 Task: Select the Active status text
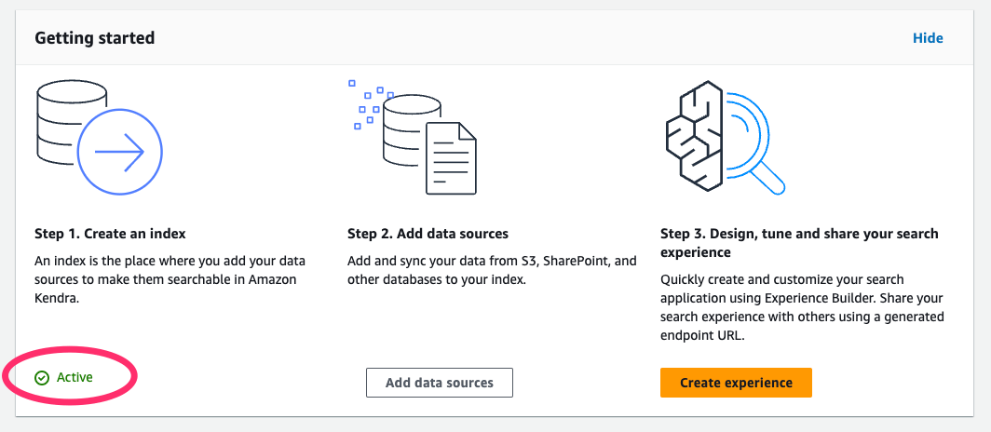[75, 378]
